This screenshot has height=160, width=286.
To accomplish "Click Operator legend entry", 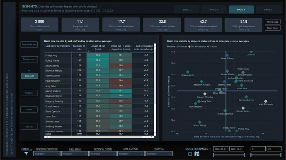I will click(x=200, y=47).
